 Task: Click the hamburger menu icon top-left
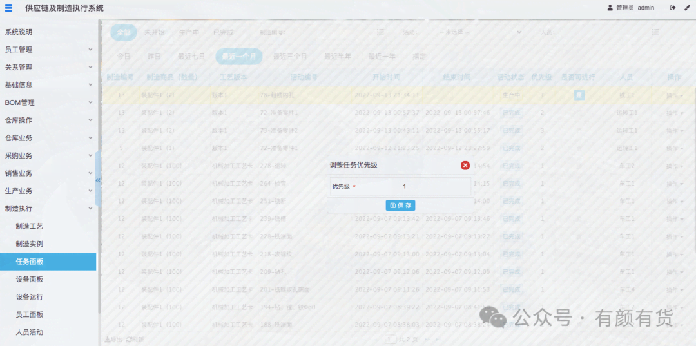[x=8, y=8]
